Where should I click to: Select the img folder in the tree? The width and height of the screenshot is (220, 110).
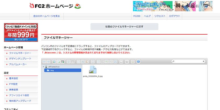click(63, 70)
